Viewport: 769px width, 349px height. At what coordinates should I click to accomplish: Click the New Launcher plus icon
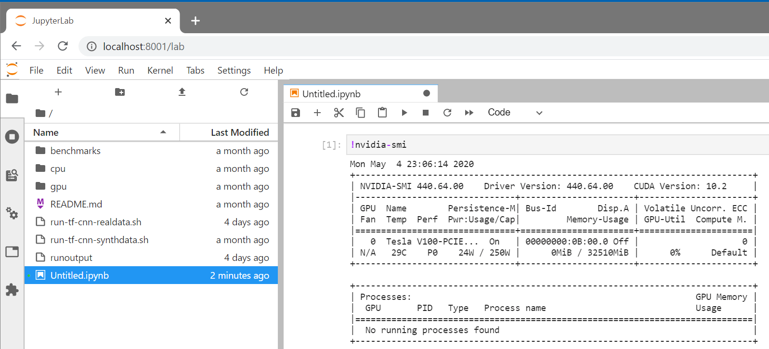point(58,92)
